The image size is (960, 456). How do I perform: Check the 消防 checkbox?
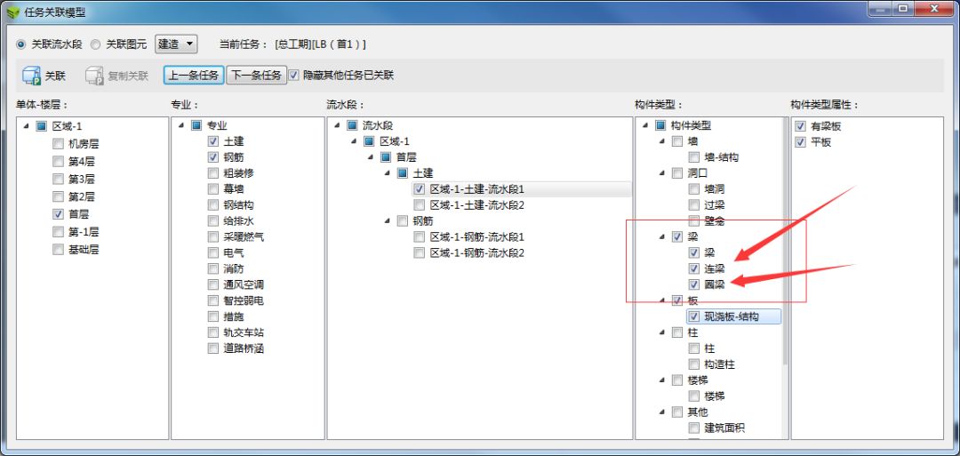[x=212, y=268]
